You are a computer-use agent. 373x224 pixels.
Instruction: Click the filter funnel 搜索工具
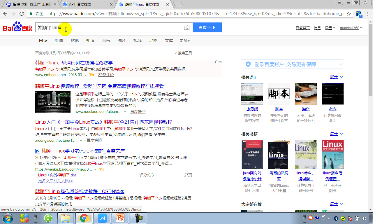pyautogui.click(x=183, y=53)
